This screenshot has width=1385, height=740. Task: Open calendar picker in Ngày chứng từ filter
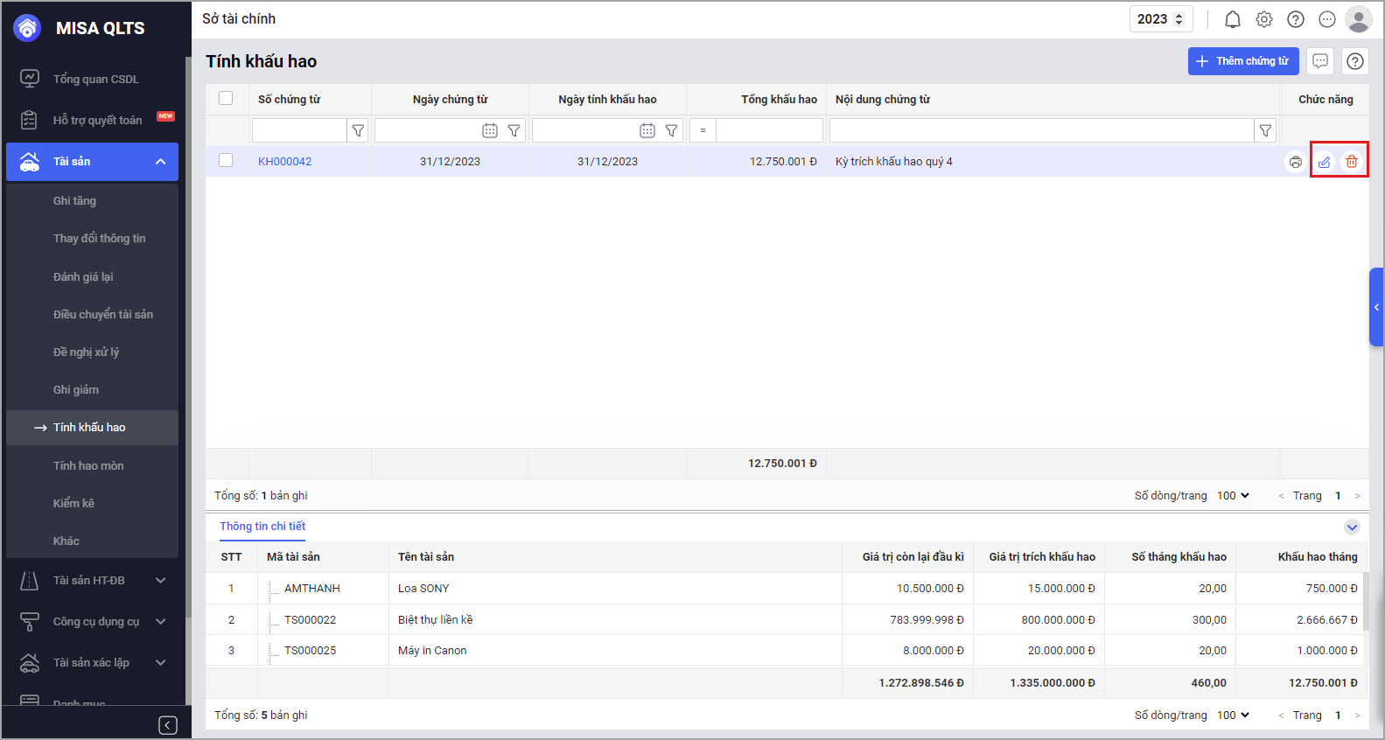pos(490,130)
